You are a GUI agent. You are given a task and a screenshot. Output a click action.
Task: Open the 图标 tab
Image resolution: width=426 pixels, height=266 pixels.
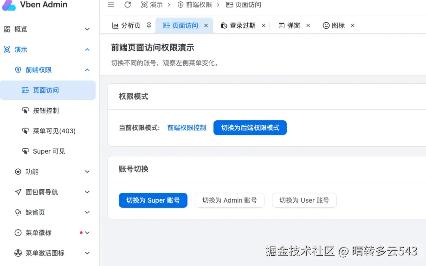[338, 25]
